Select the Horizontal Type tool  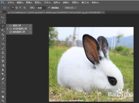(x=3, y=83)
